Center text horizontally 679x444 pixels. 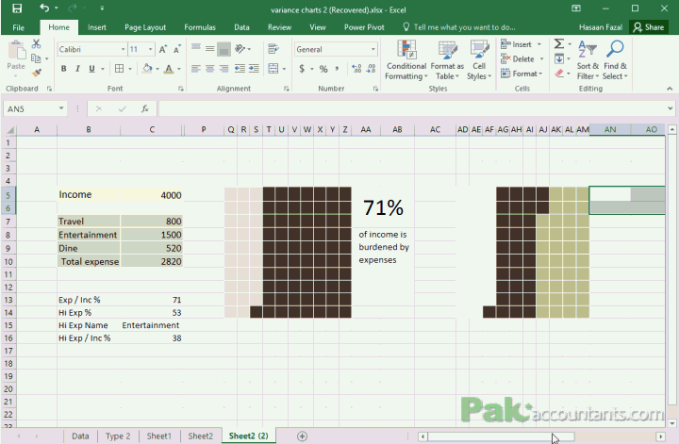[210, 69]
